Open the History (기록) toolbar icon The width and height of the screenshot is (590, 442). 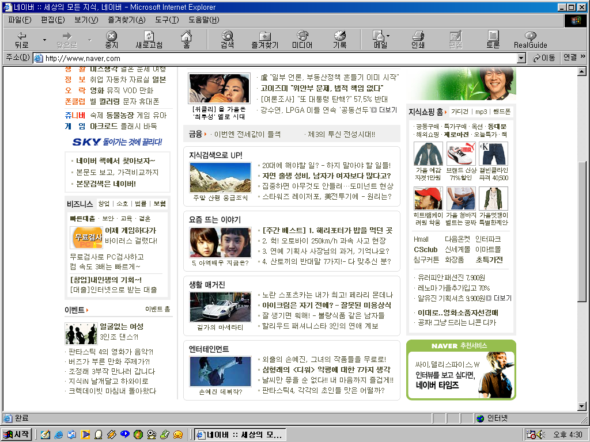coord(340,40)
